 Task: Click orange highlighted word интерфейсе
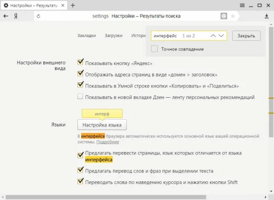[x=93, y=136]
